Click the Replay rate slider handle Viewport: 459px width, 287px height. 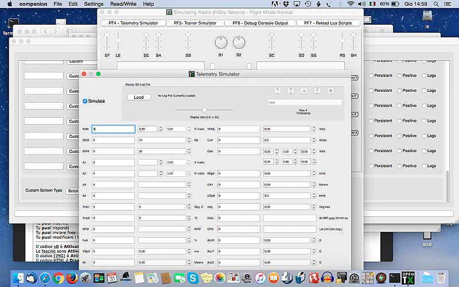[204, 110]
